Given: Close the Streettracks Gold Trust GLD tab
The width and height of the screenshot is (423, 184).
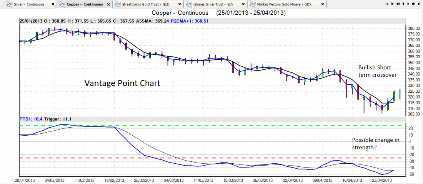Looking at the screenshot, I should (180, 4).
